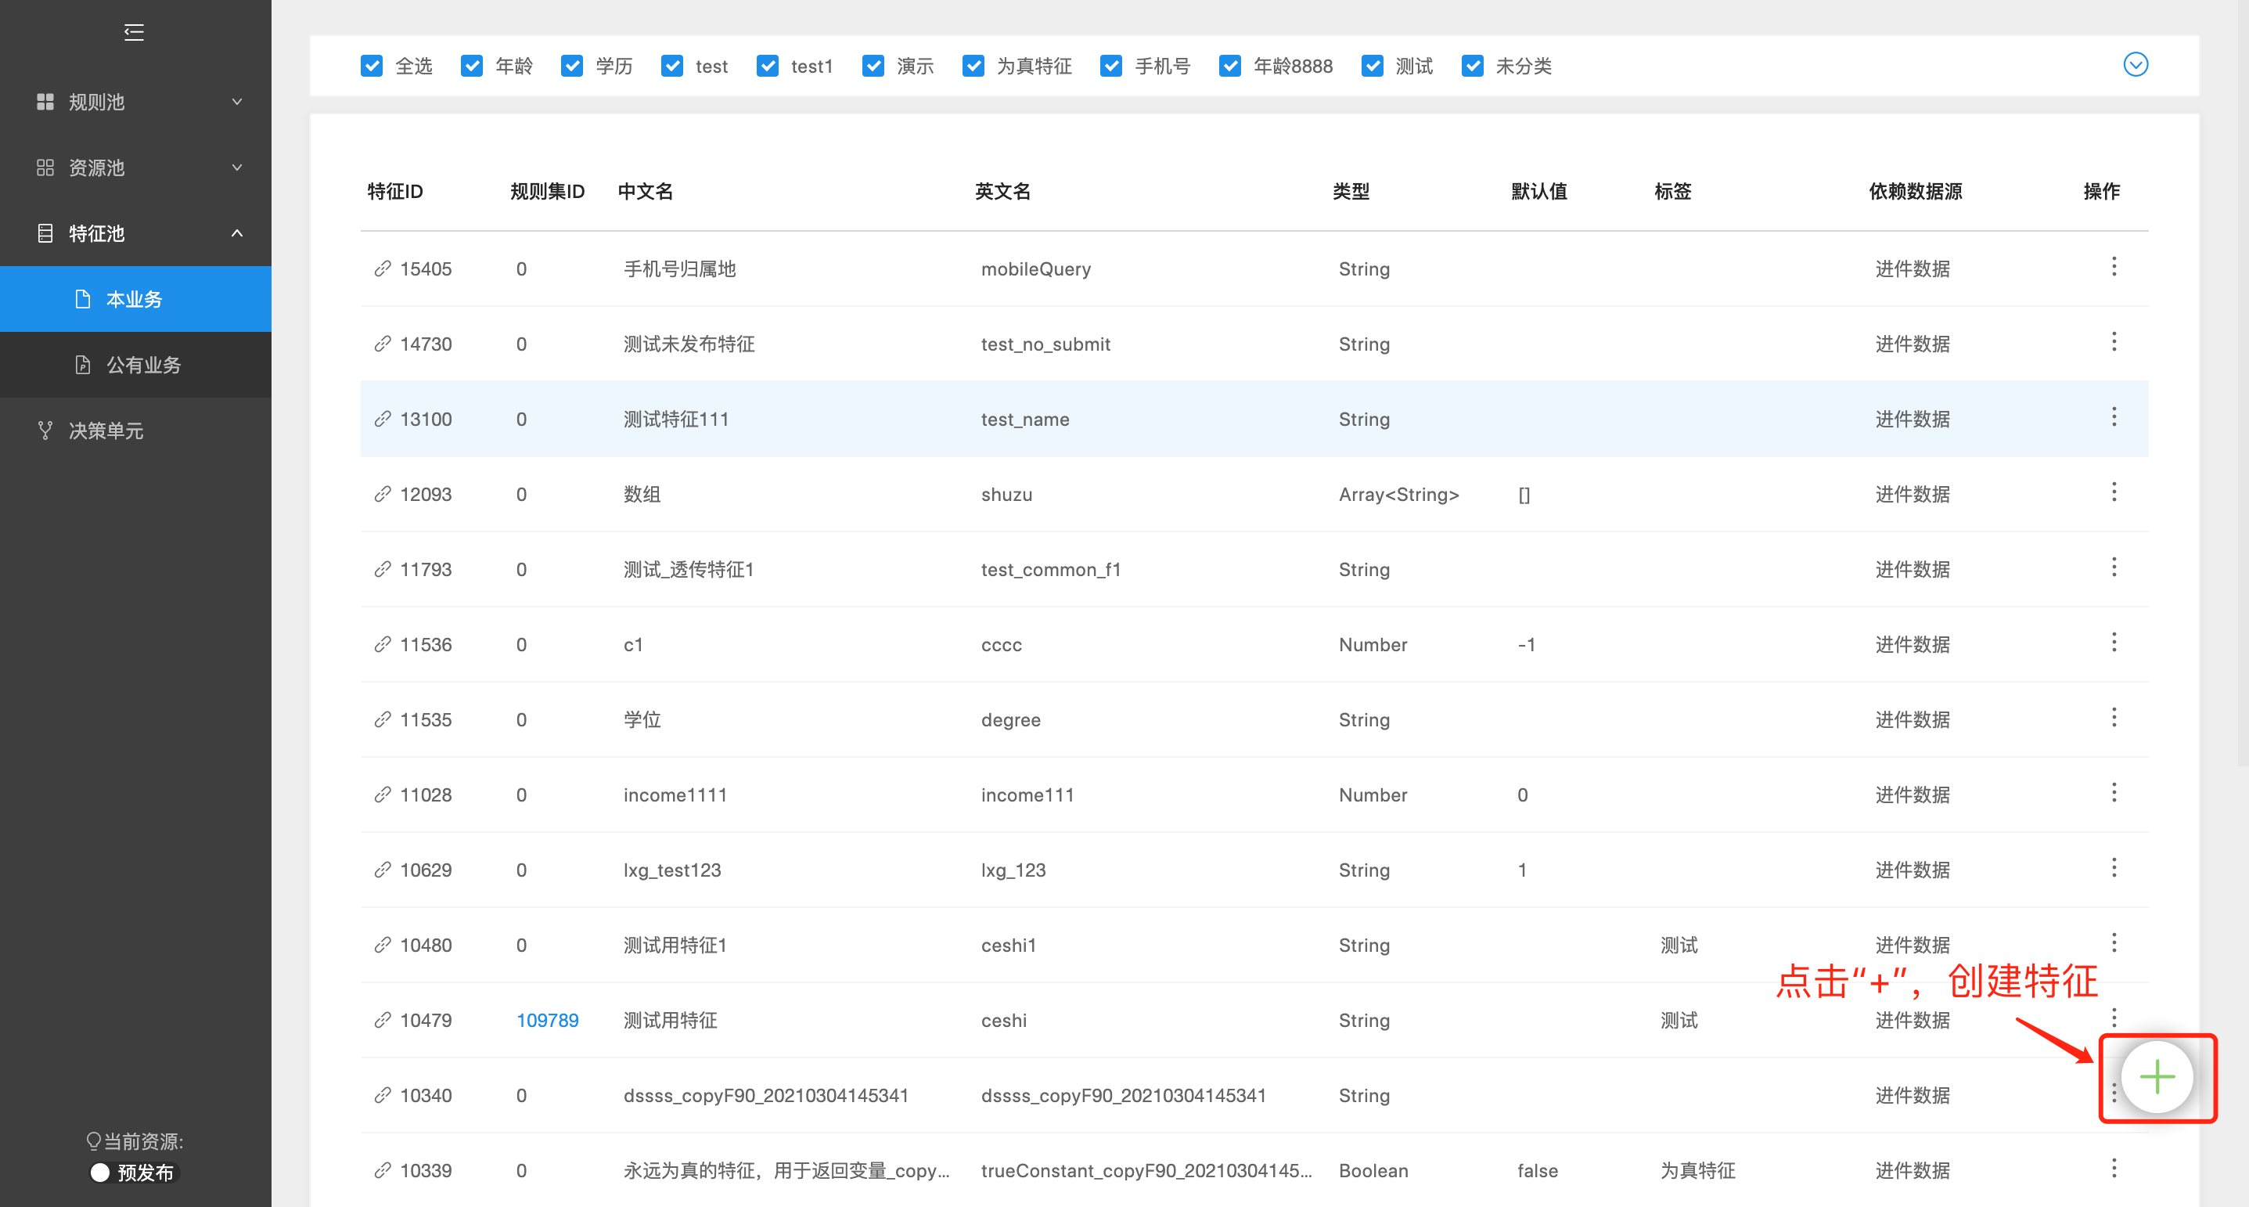Screen dimensions: 2249x1207
Task: Click the 为真特征 tag in row 10339
Action: click(x=1697, y=1170)
